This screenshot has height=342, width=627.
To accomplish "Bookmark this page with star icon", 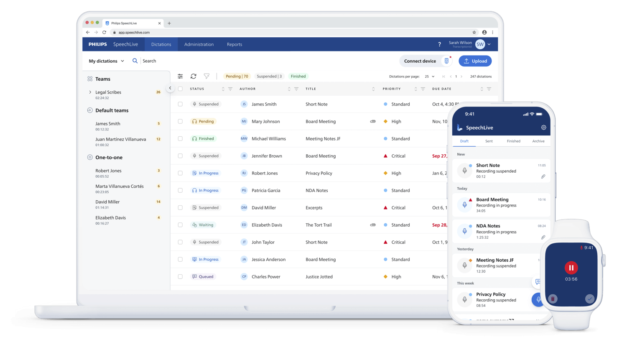I will pos(474,32).
